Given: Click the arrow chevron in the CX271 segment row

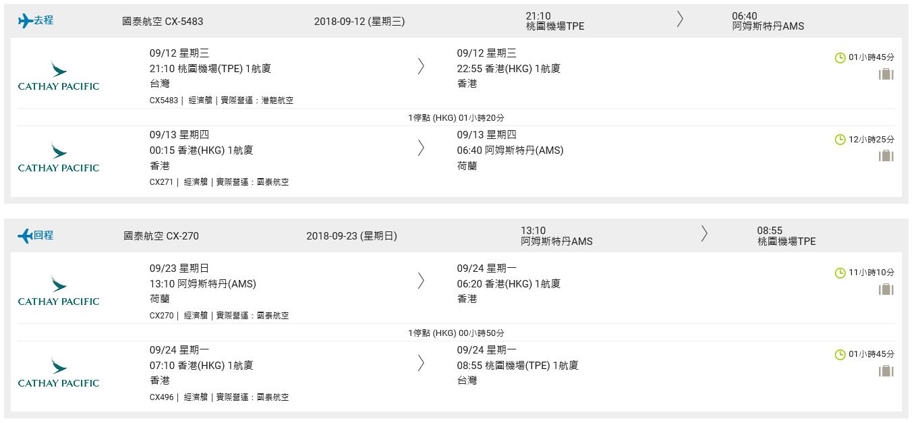Looking at the screenshot, I should click(x=421, y=148).
